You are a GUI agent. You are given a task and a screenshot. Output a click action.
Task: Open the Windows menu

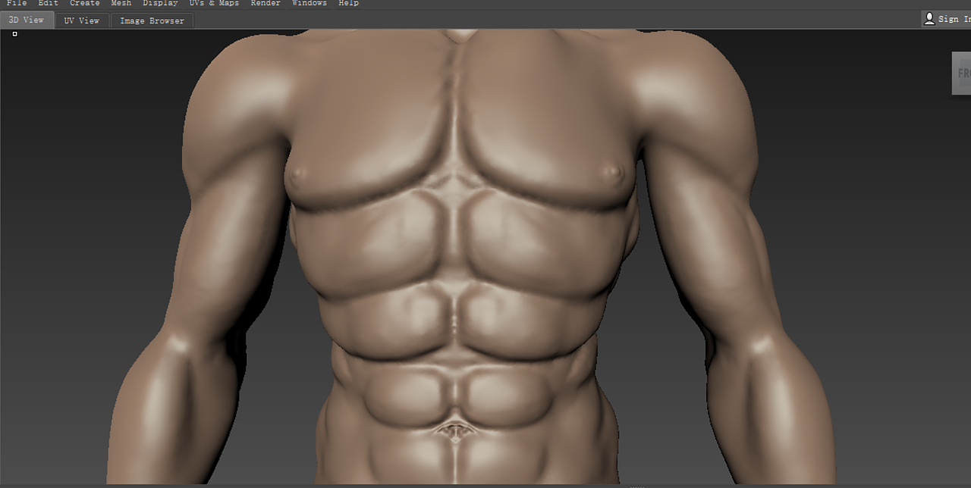[310, 3]
